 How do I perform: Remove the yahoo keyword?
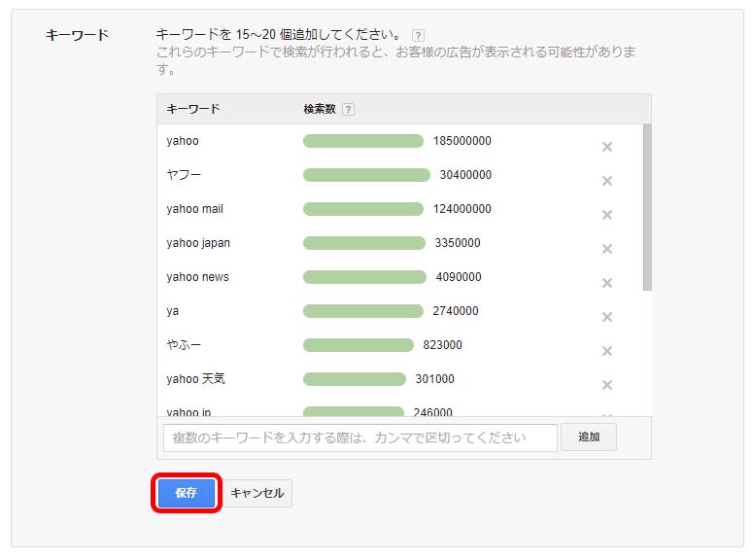[x=607, y=147]
